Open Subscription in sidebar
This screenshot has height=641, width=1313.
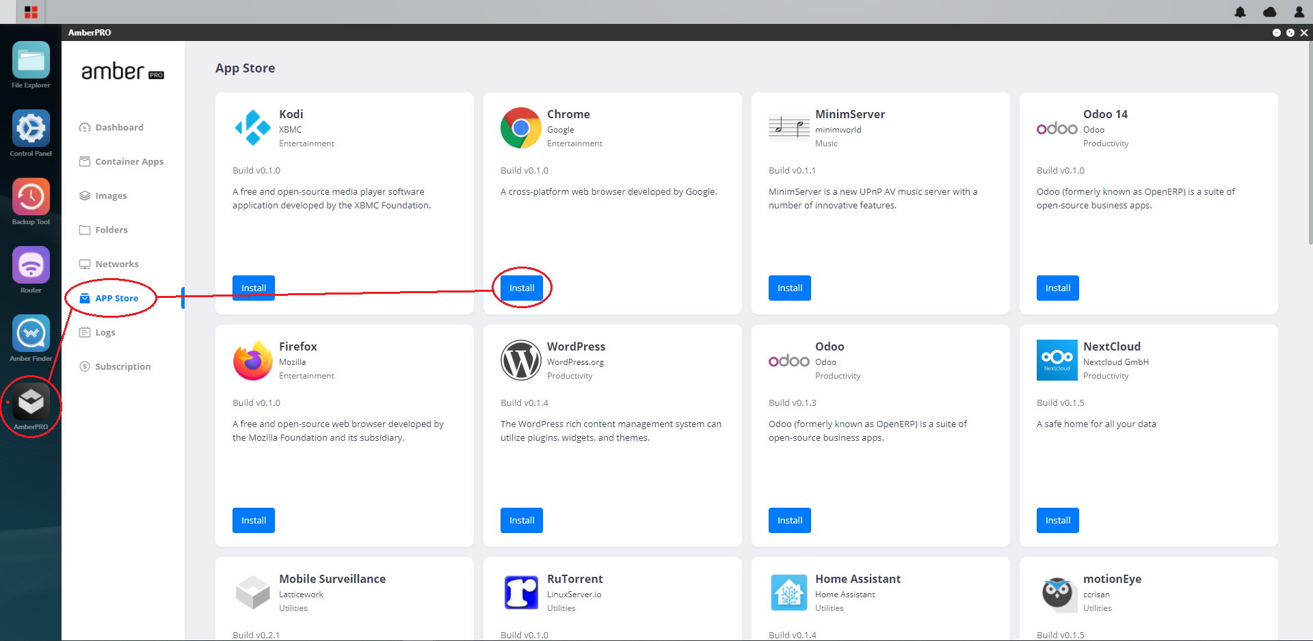116,366
